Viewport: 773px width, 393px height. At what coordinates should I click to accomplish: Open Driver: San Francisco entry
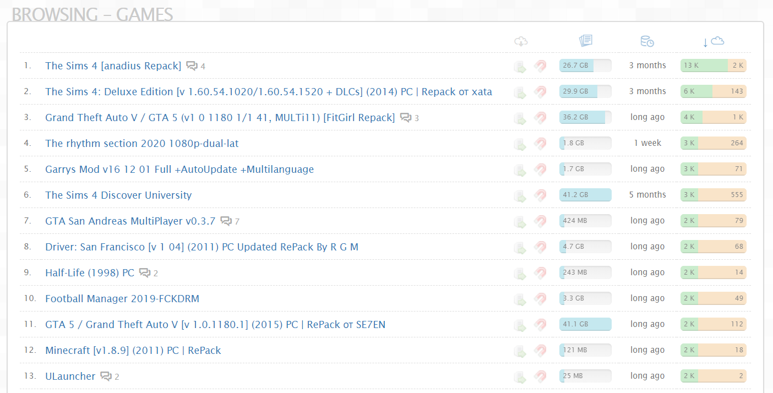tap(202, 247)
